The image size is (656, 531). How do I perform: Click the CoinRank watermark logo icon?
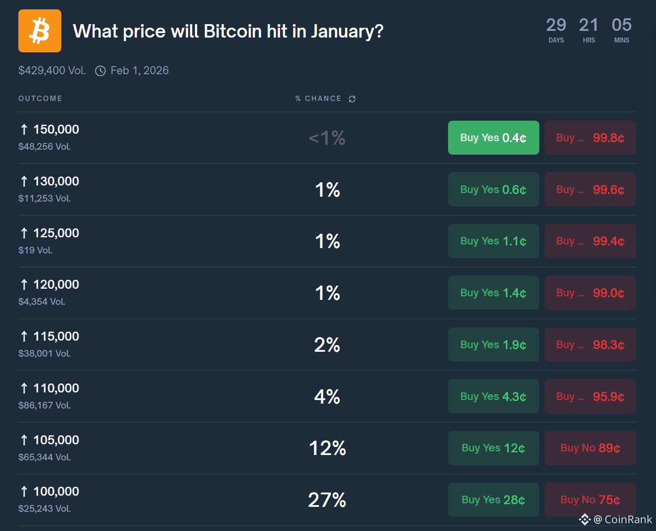click(585, 519)
